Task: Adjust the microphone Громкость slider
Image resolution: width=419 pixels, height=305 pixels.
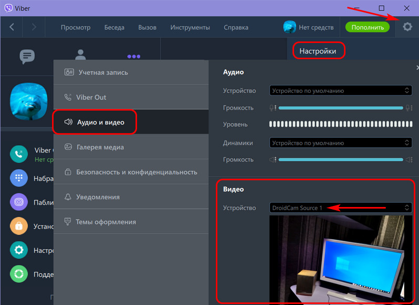Action: (341, 108)
